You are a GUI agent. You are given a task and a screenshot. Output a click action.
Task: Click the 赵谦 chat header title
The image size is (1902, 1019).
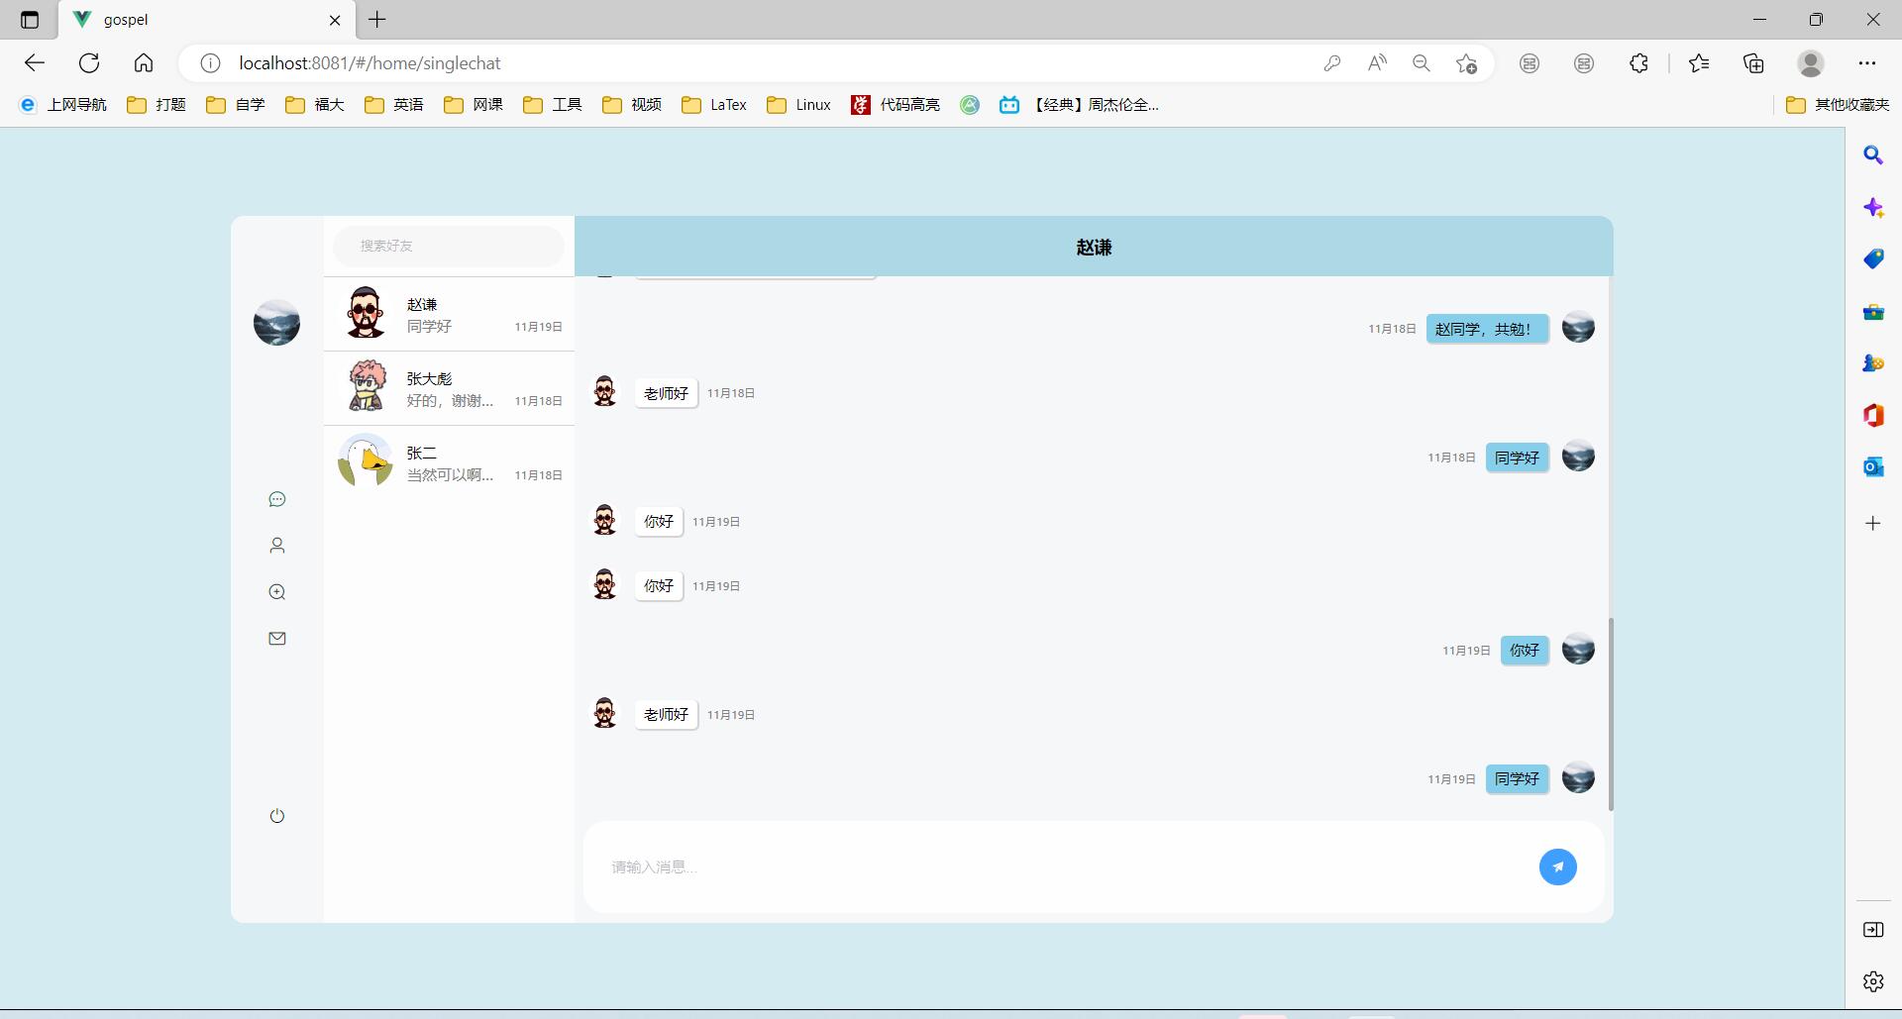tap(1094, 248)
